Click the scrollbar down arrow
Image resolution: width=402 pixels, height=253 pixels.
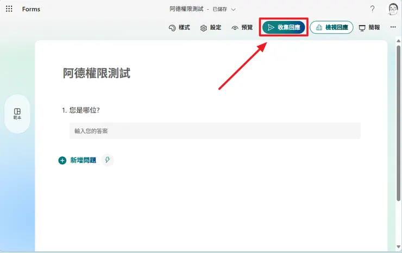(x=398, y=247)
